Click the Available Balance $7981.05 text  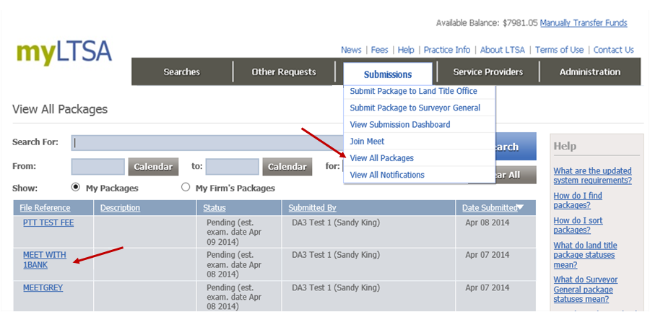coord(487,23)
